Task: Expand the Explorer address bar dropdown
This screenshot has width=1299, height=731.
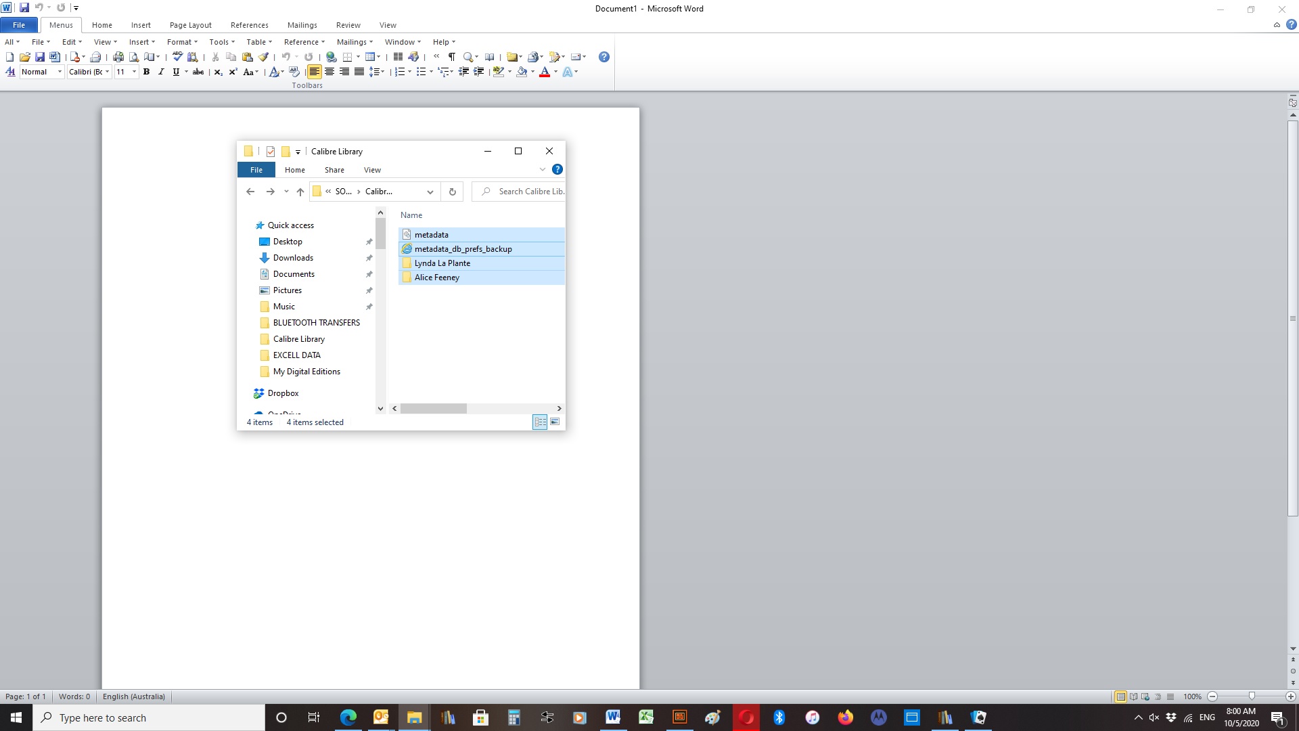Action: pos(430,192)
